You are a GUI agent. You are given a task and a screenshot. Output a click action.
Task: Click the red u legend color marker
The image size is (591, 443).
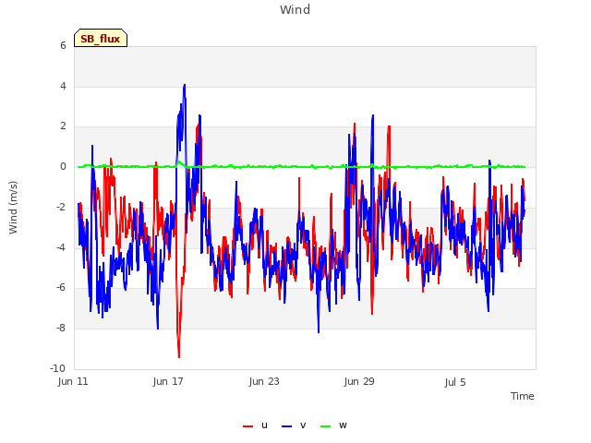248,426
